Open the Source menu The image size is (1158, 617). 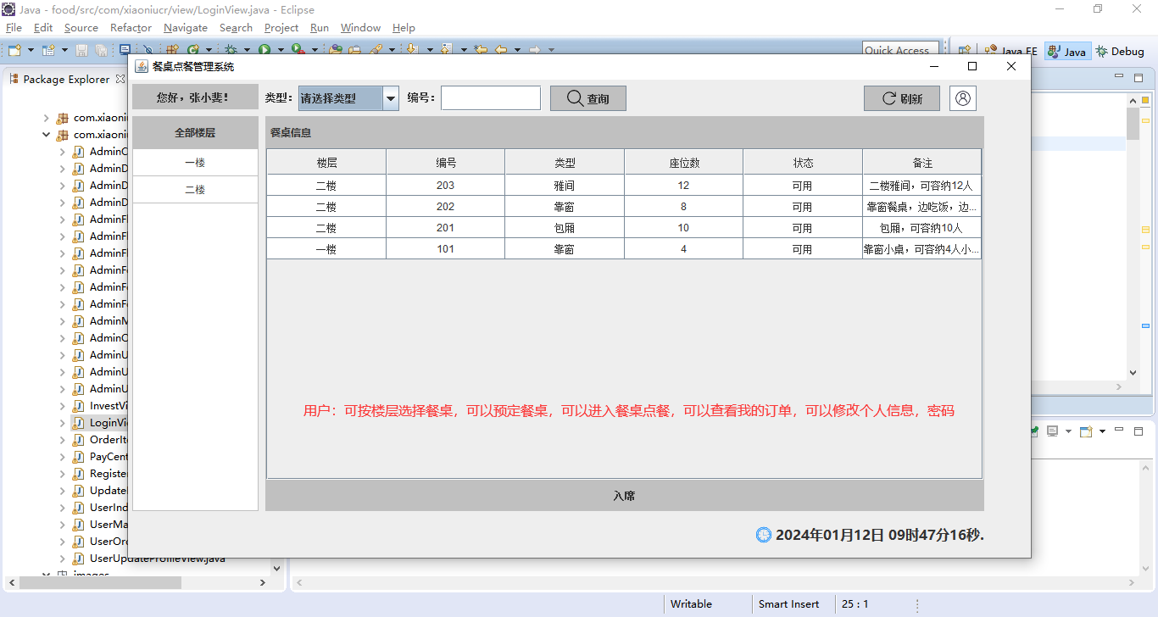(81, 27)
